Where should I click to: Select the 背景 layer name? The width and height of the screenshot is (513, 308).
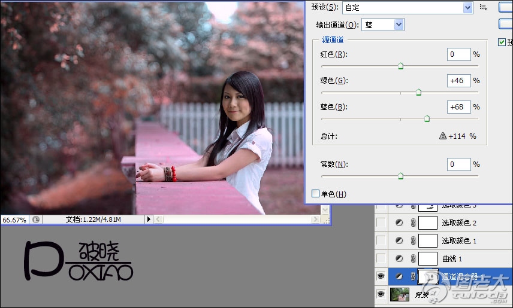(x=422, y=295)
